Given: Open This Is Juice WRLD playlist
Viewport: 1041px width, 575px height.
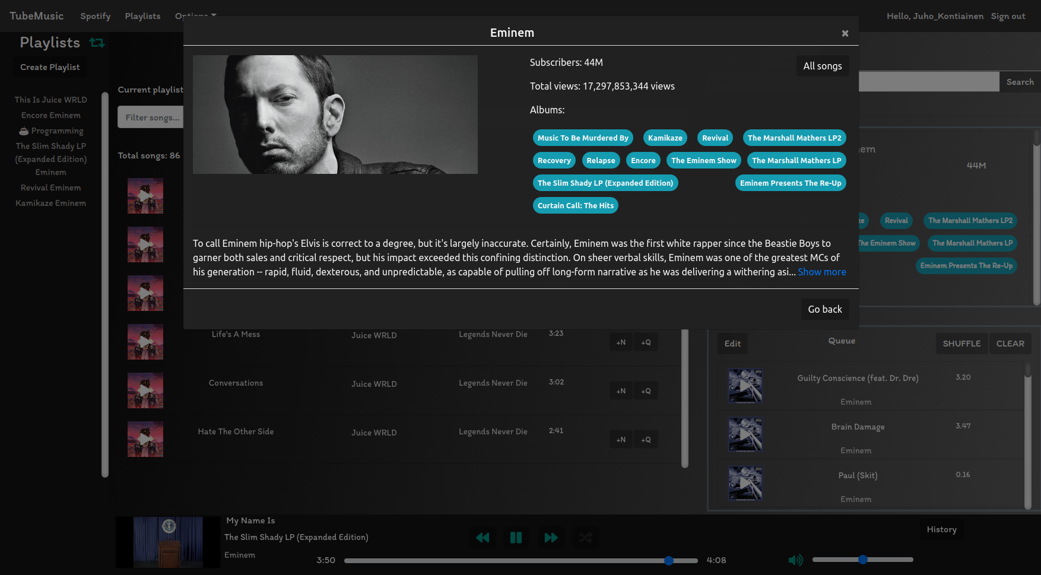Looking at the screenshot, I should [51, 100].
